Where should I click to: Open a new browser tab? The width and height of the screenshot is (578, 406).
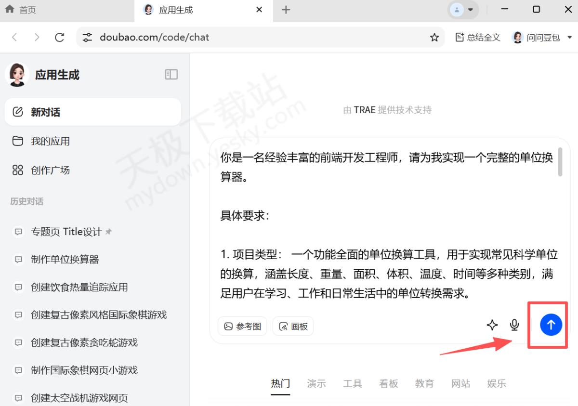click(286, 10)
